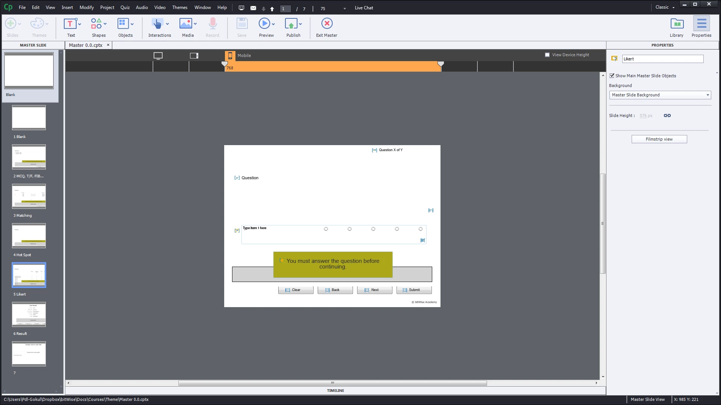Viewport: 721px width, 405px height.
Task: Click the Filmstrip view button
Action: 659,139
